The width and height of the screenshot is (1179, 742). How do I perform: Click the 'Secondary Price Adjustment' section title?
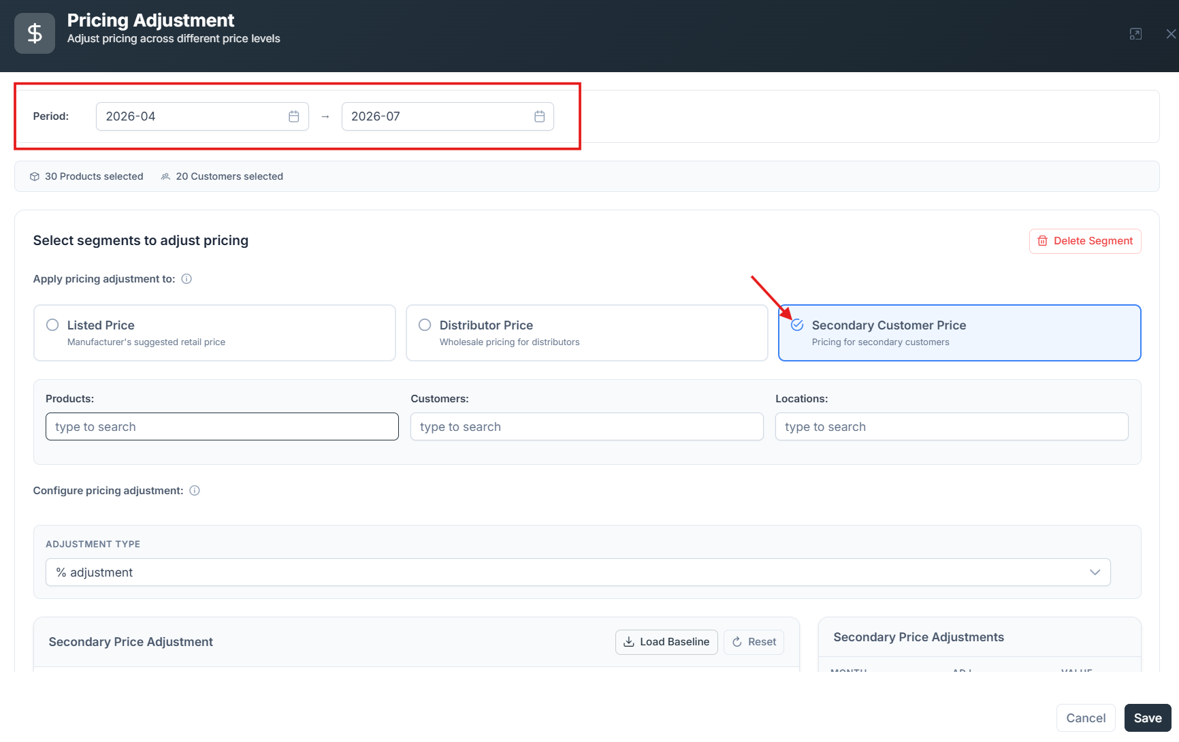pos(131,642)
